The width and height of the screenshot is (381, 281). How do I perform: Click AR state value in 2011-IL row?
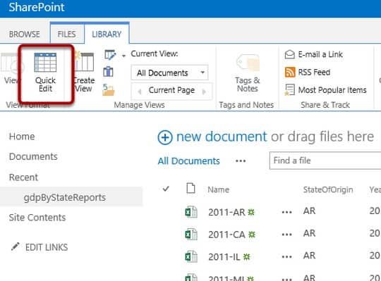[x=309, y=256]
